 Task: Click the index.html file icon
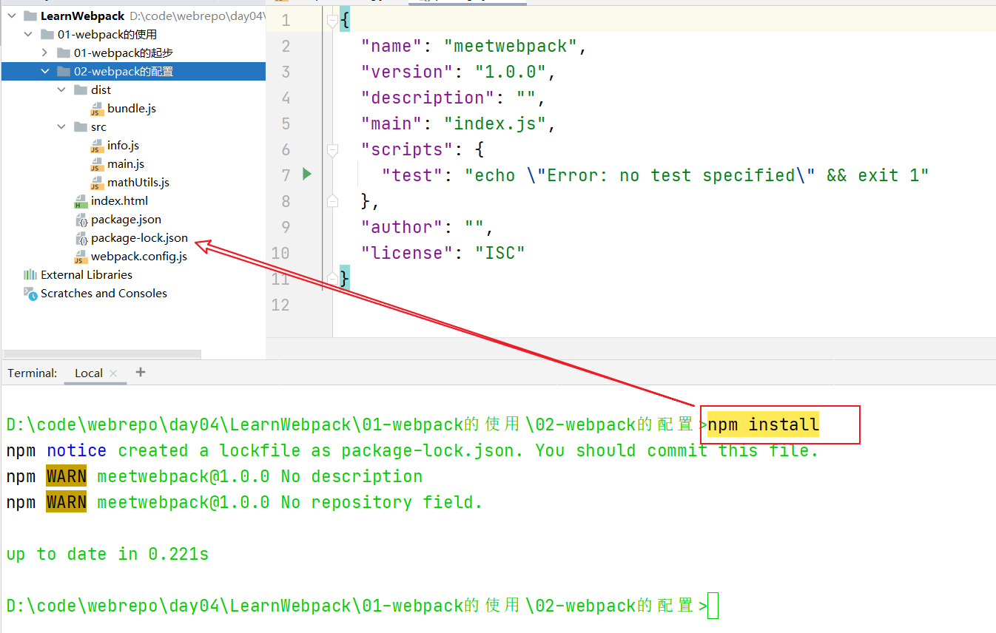point(81,201)
